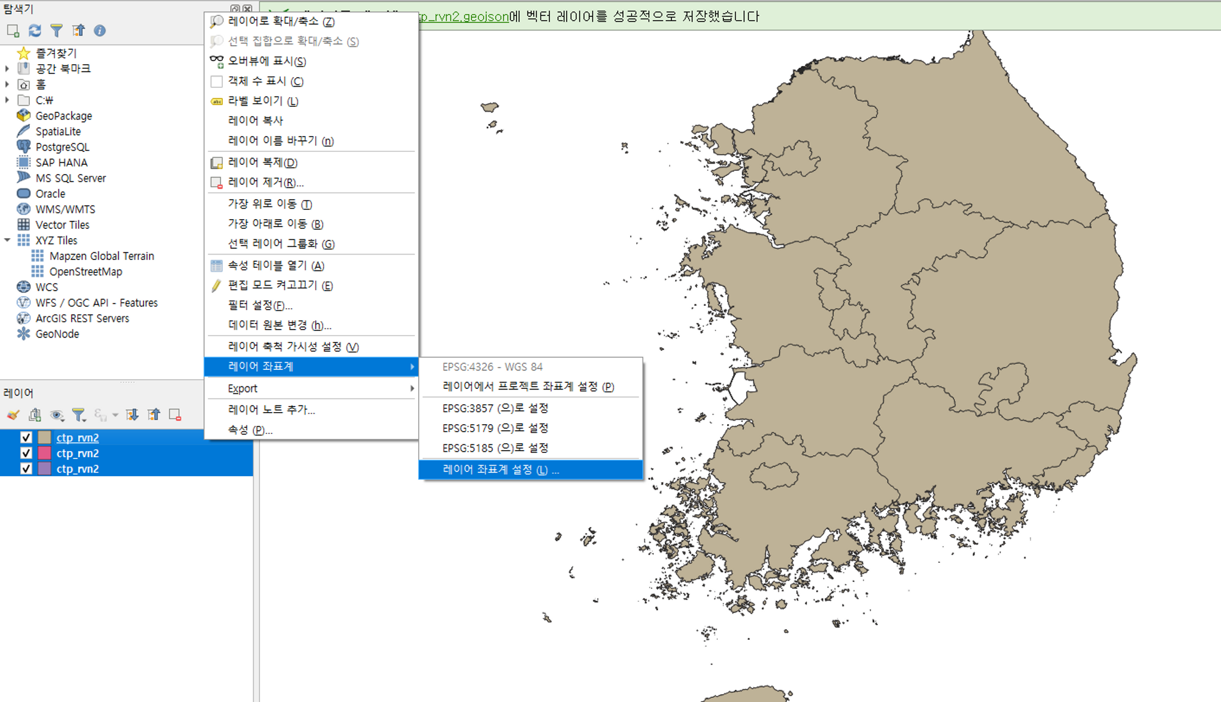1221x702 pixels.
Task: Select EPSG:3857 (으)로 설정 option
Action: pyautogui.click(x=531, y=408)
